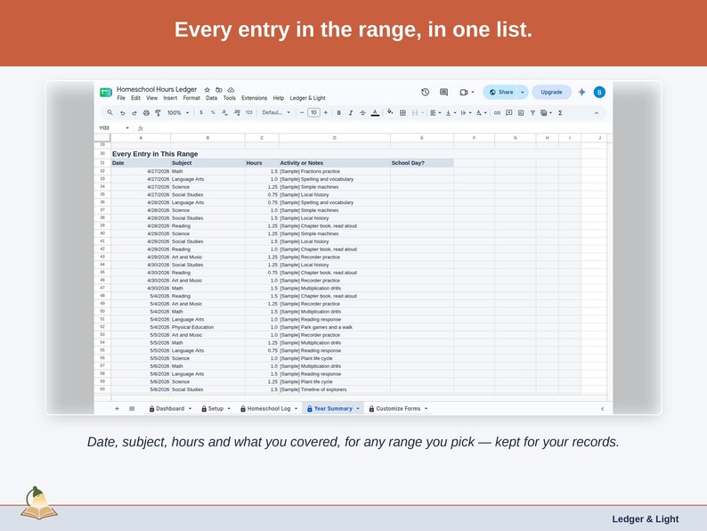
Task: Add a new sheet
Action: pyautogui.click(x=117, y=409)
